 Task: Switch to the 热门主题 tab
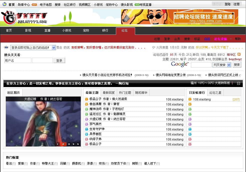[x=125, y=93]
